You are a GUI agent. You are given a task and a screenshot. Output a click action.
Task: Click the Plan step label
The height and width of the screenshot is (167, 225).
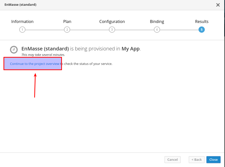[67, 21]
